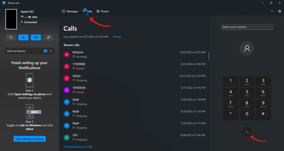Select teal avatar outgoing call 6/18/2022

[135, 137]
